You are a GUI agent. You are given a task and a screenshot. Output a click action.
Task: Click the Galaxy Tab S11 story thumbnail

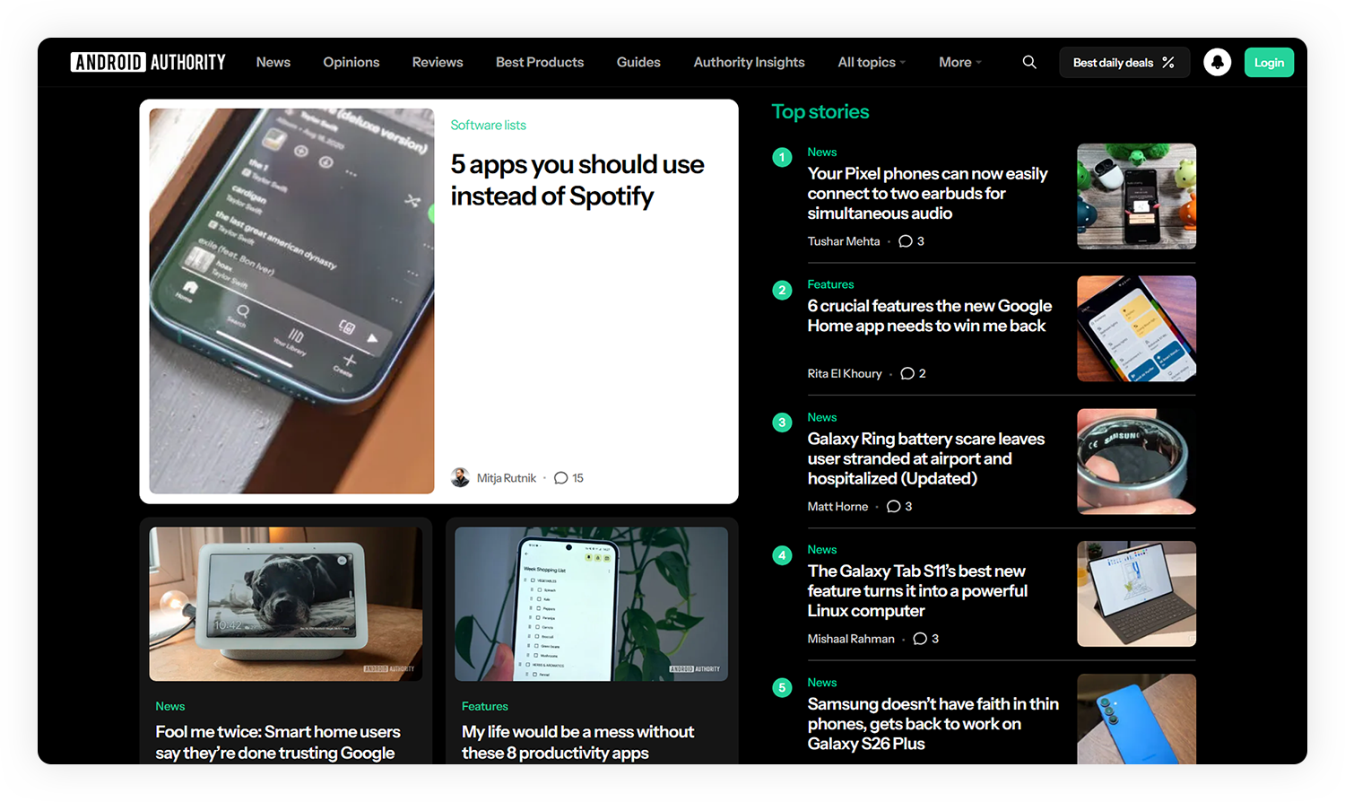pyautogui.click(x=1136, y=594)
